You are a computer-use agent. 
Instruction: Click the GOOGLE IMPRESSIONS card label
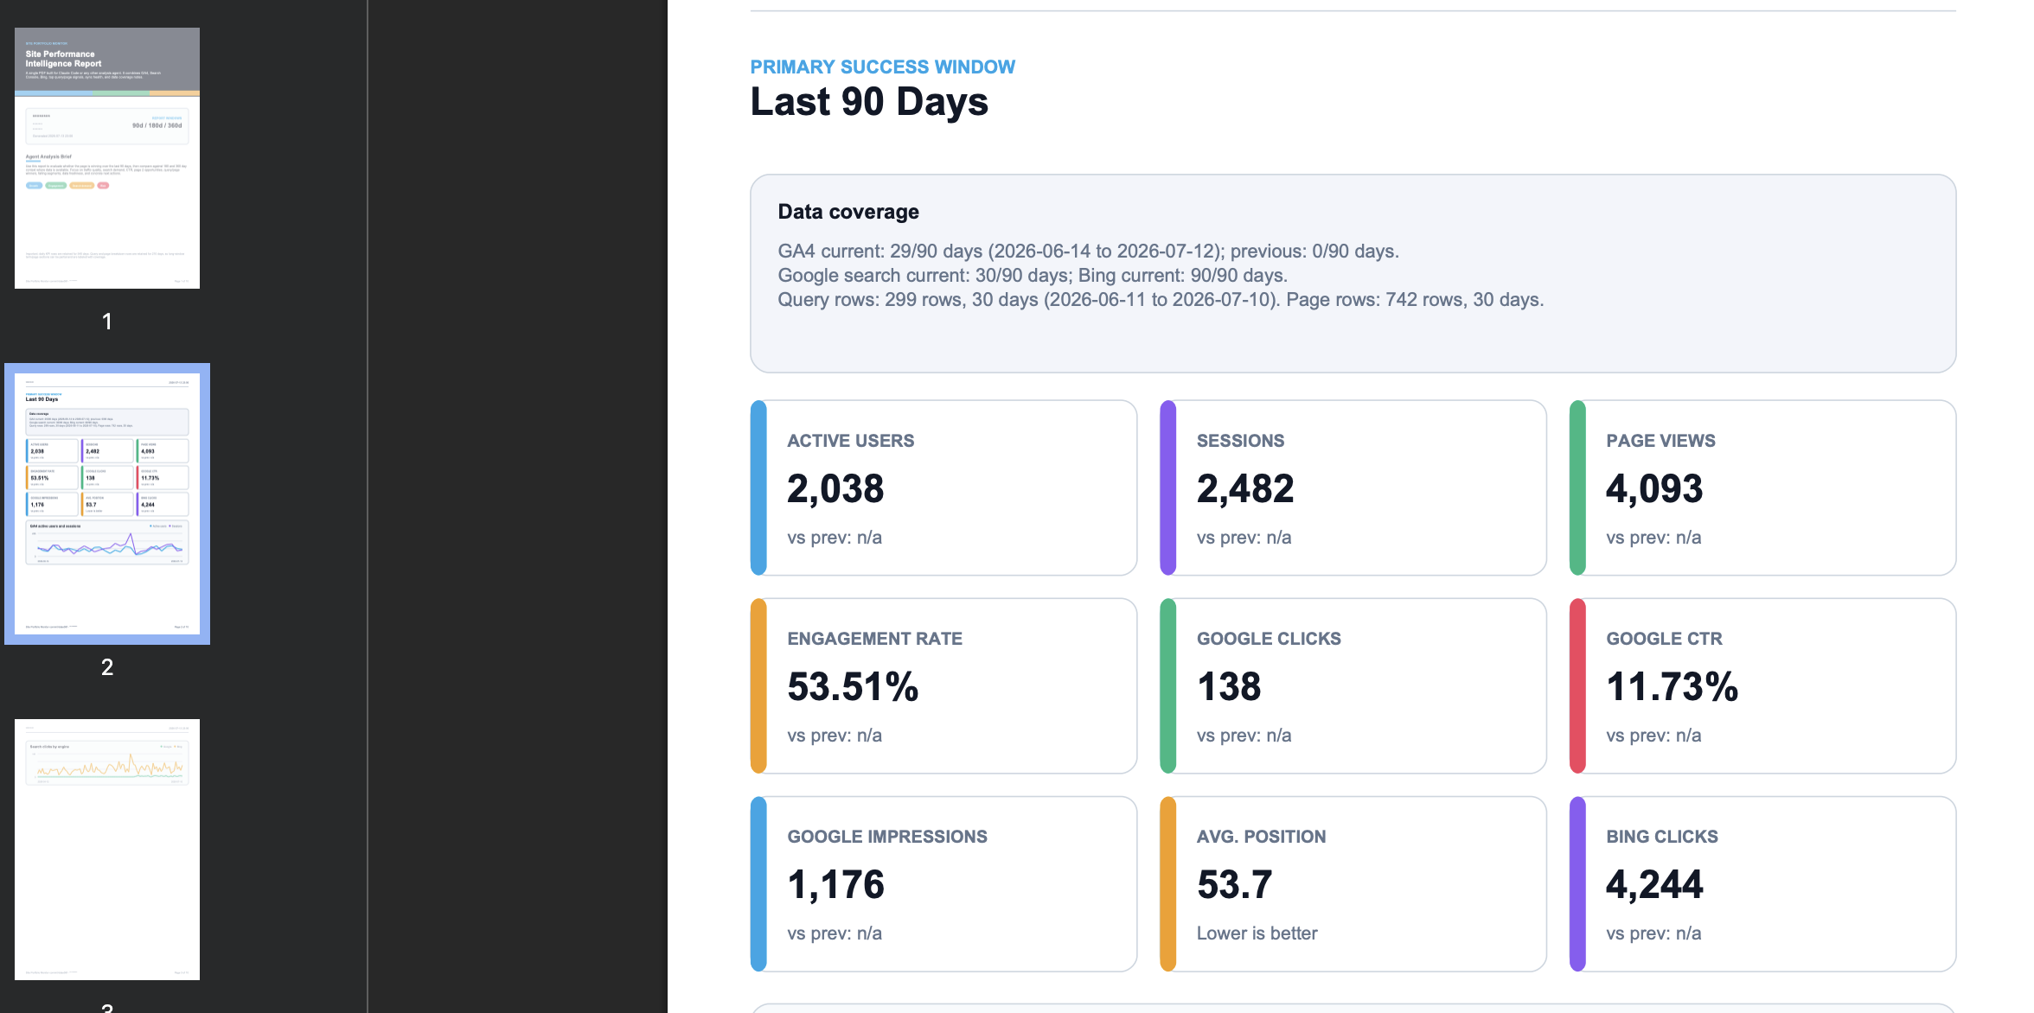(887, 837)
